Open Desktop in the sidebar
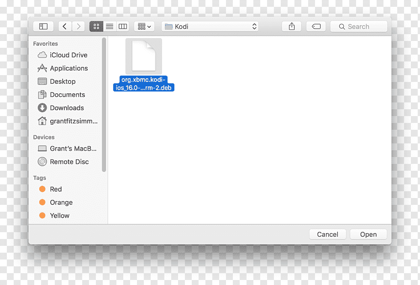The width and height of the screenshot is (420, 285). point(68,81)
